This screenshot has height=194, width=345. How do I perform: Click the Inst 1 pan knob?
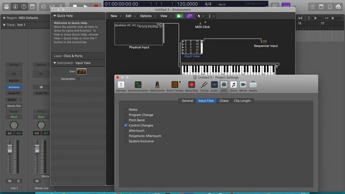pyautogui.click(x=14, y=125)
